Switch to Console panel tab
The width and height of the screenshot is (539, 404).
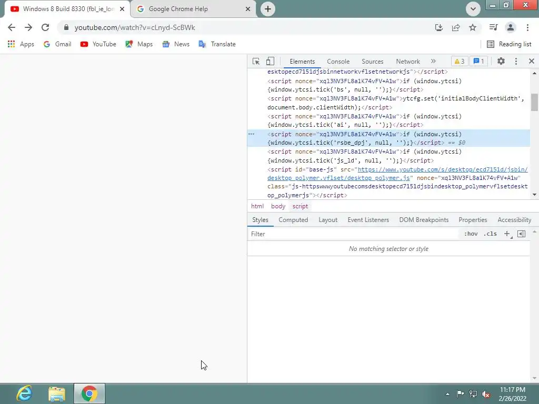(338, 61)
